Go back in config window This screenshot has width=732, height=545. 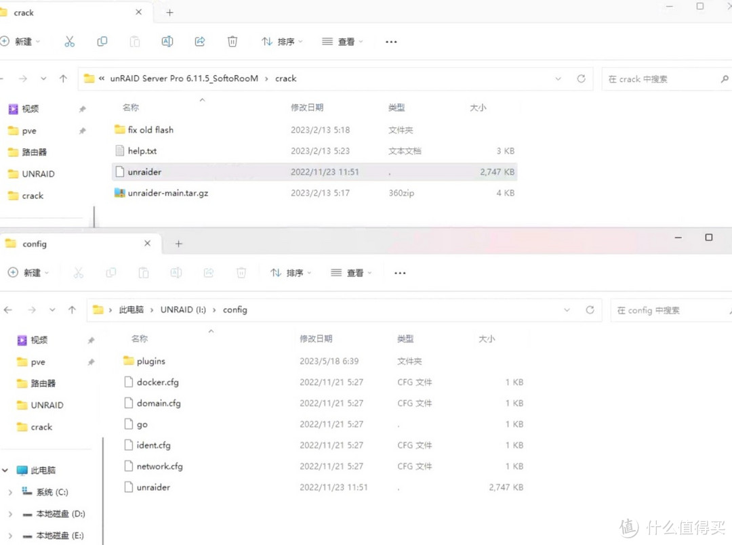point(8,309)
